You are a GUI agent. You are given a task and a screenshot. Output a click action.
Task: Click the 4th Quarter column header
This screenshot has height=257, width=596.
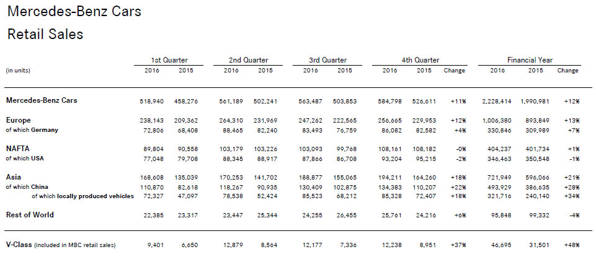pos(420,60)
